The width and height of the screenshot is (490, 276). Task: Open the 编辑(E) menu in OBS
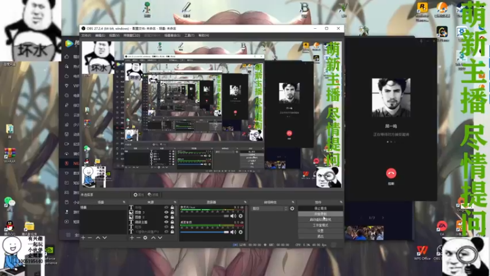[x=100, y=36]
